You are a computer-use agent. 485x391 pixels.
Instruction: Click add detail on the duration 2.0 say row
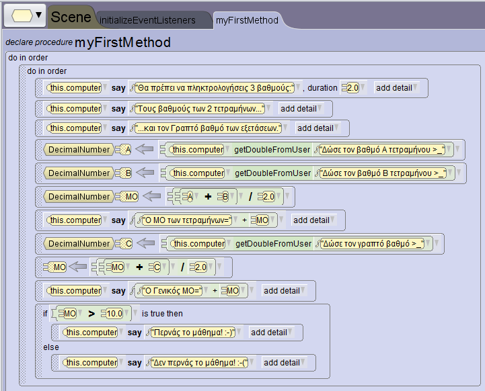pos(396,88)
